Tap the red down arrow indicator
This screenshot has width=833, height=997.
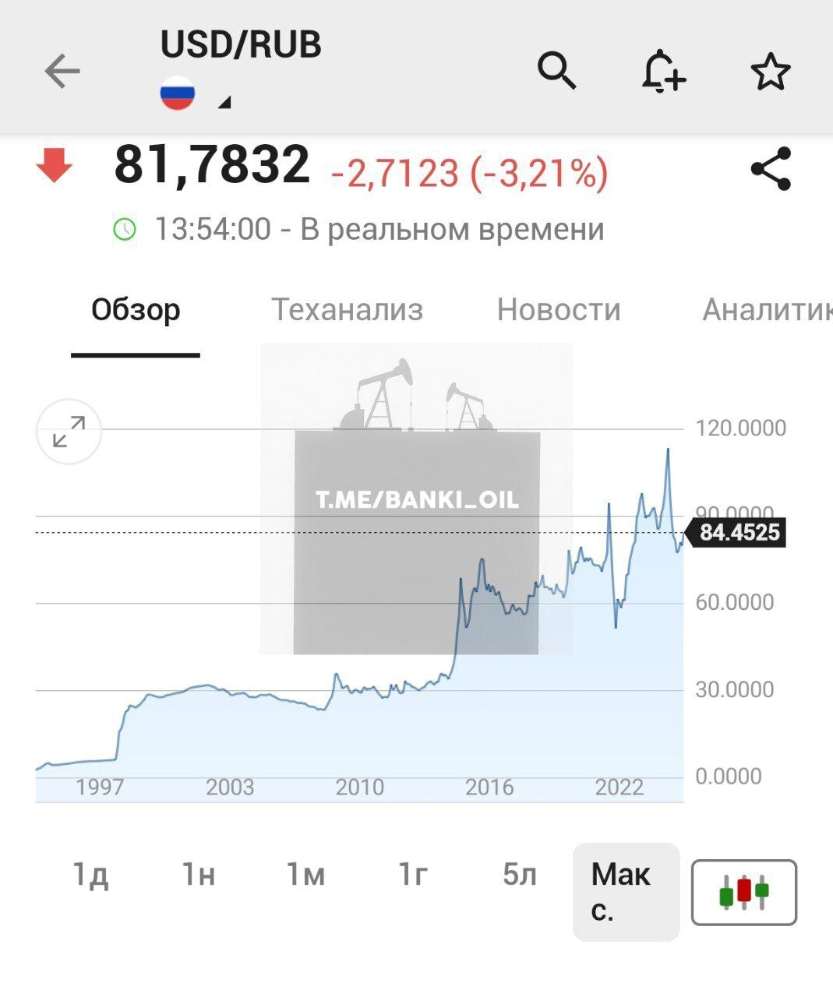click(x=55, y=166)
